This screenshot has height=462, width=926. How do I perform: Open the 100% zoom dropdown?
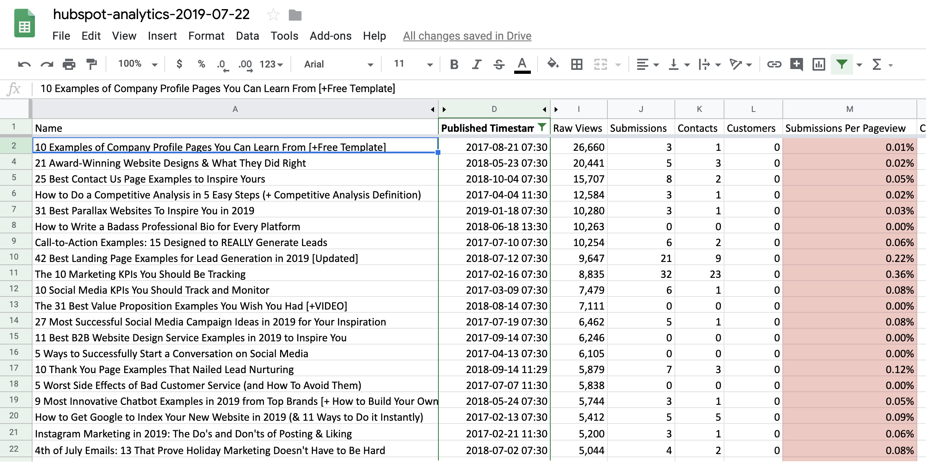tap(138, 64)
